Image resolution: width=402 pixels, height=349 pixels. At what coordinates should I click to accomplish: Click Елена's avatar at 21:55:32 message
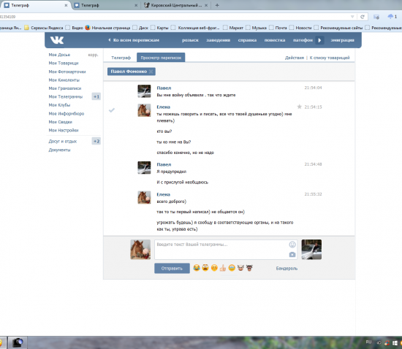[144, 197]
